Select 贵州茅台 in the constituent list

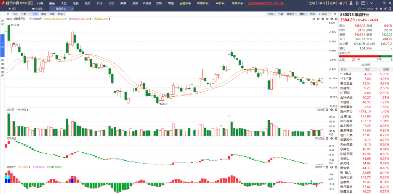[366, 111]
